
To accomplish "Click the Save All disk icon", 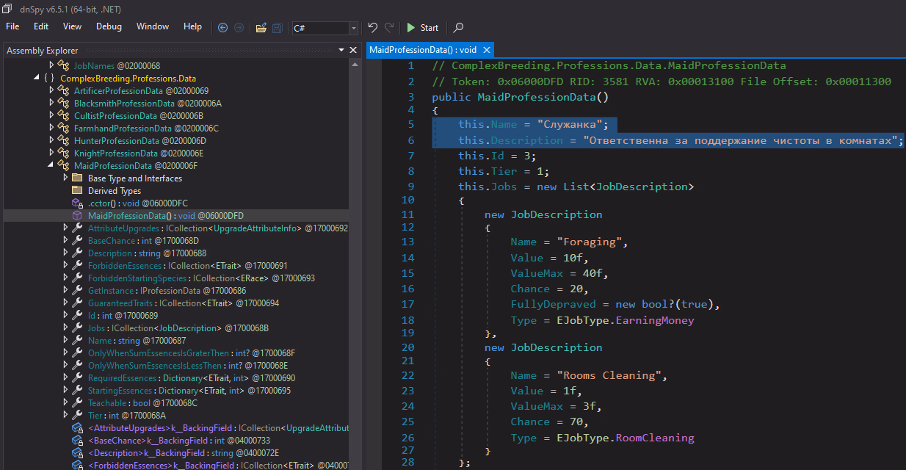I will (x=277, y=27).
